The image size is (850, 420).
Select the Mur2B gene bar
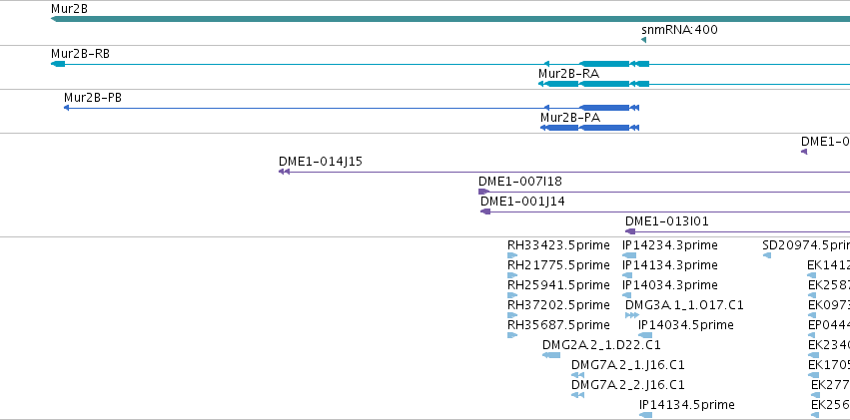click(x=450, y=20)
